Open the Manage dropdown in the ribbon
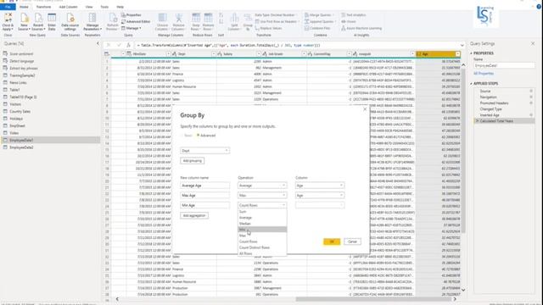Viewport: 543px width, 305px height. (x=132, y=28)
